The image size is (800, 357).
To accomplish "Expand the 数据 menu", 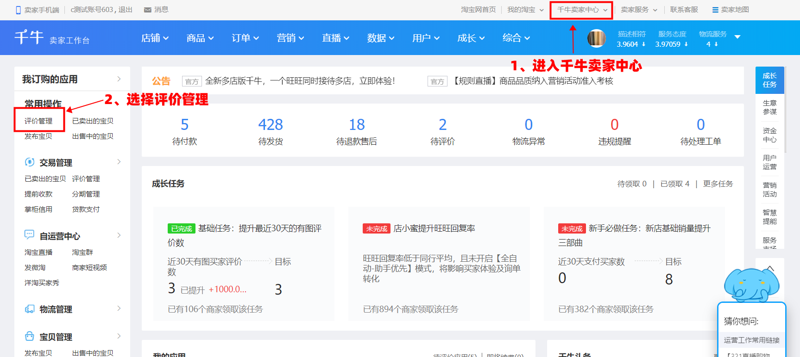I will (381, 38).
